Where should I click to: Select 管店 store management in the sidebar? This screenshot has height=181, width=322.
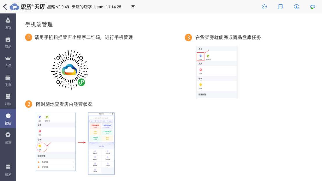(x=8, y=119)
